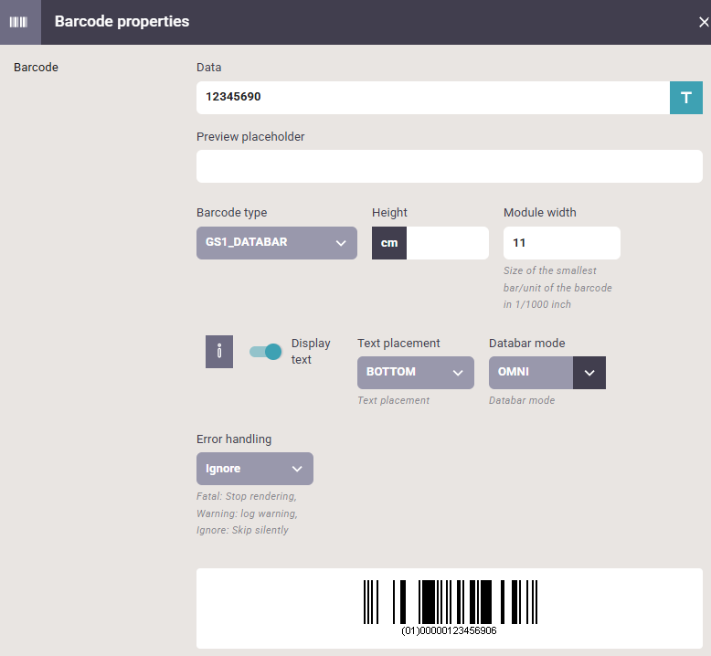Screen dimensions: 711x656
Task: Click the info icon beside Display text
Action: point(219,352)
